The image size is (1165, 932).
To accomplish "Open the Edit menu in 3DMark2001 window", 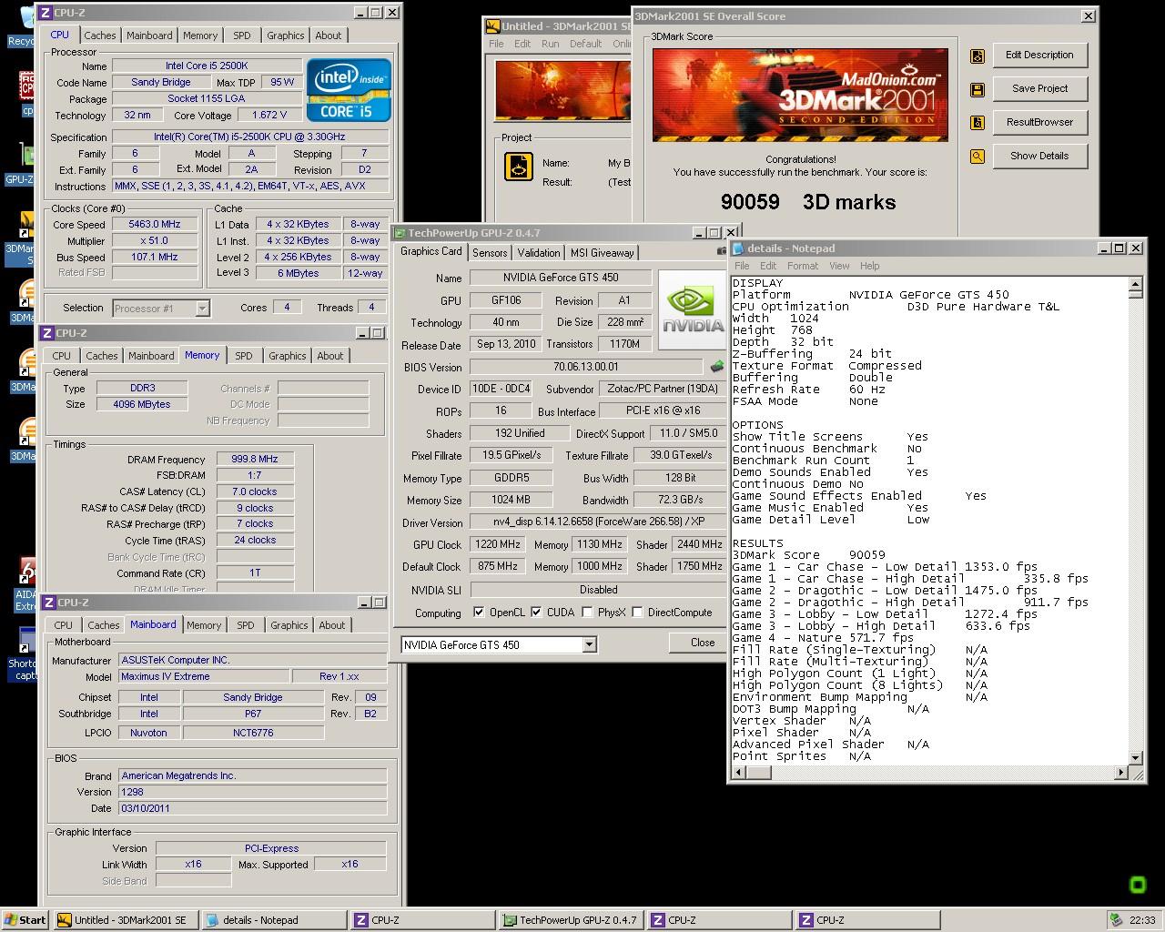I will 522,44.
